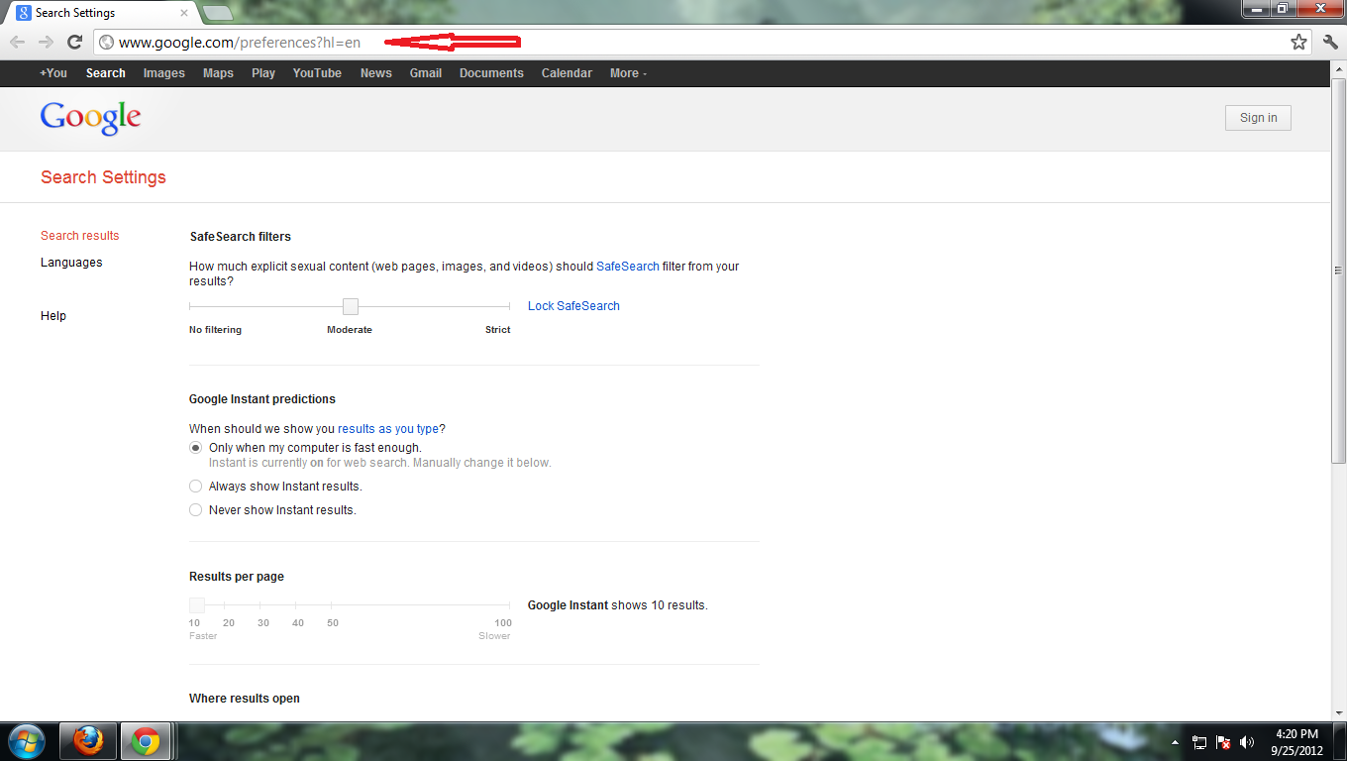Open Windows Start menu
This screenshot has height=761, width=1347.
point(26,741)
